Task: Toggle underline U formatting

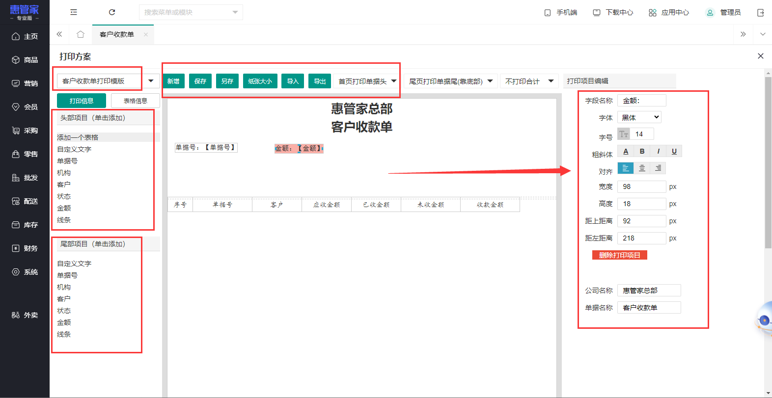Action: (674, 151)
